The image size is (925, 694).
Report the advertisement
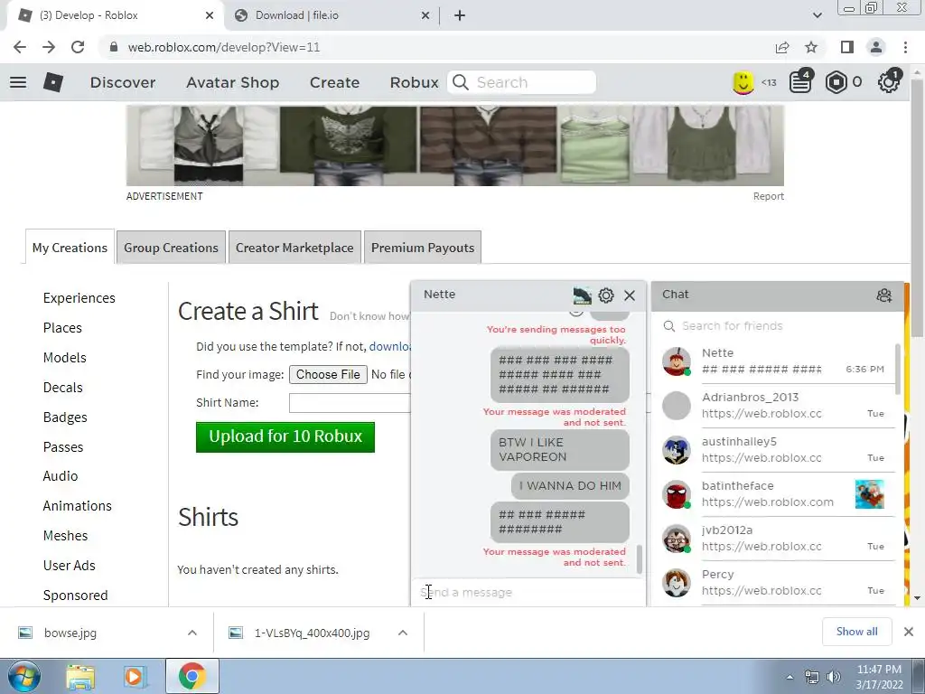(768, 196)
